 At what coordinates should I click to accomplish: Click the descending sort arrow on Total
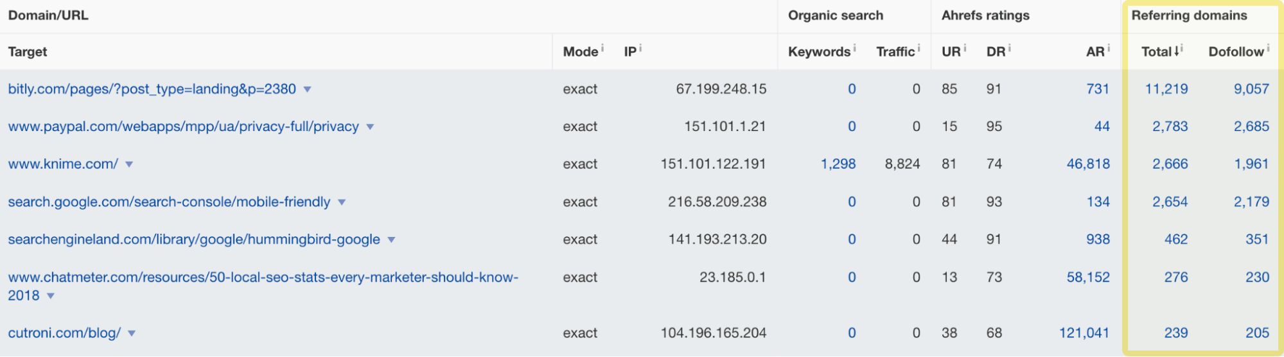click(1176, 51)
